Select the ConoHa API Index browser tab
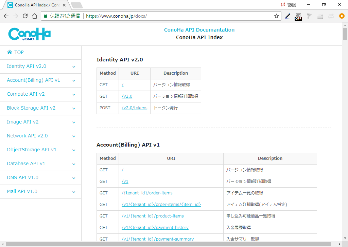 (x=37, y=5)
